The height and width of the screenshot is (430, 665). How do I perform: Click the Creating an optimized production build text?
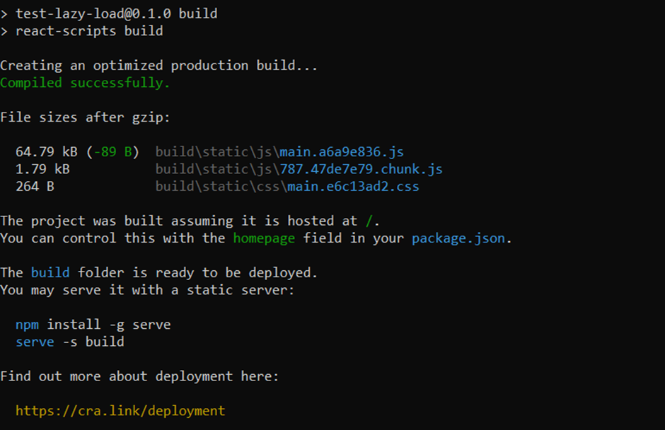point(158,65)
